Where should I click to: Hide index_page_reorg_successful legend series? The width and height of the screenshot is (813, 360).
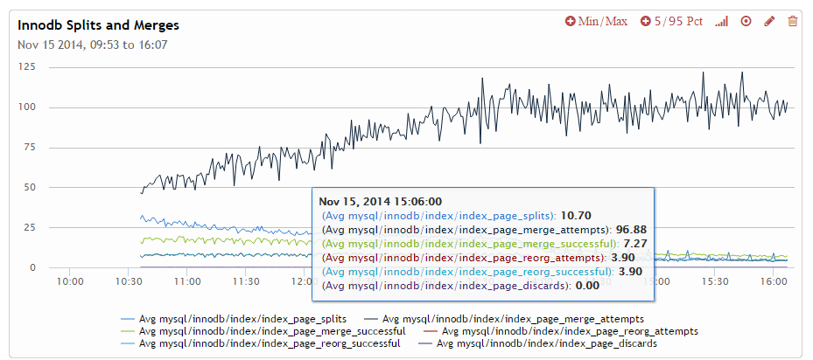(270, 344)
